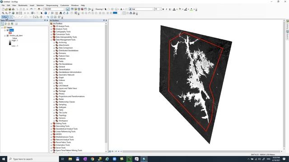Click the Add Data button
289x162 pixels.
pos(39,9)
